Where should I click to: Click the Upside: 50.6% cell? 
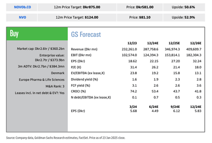click(184, 7)
